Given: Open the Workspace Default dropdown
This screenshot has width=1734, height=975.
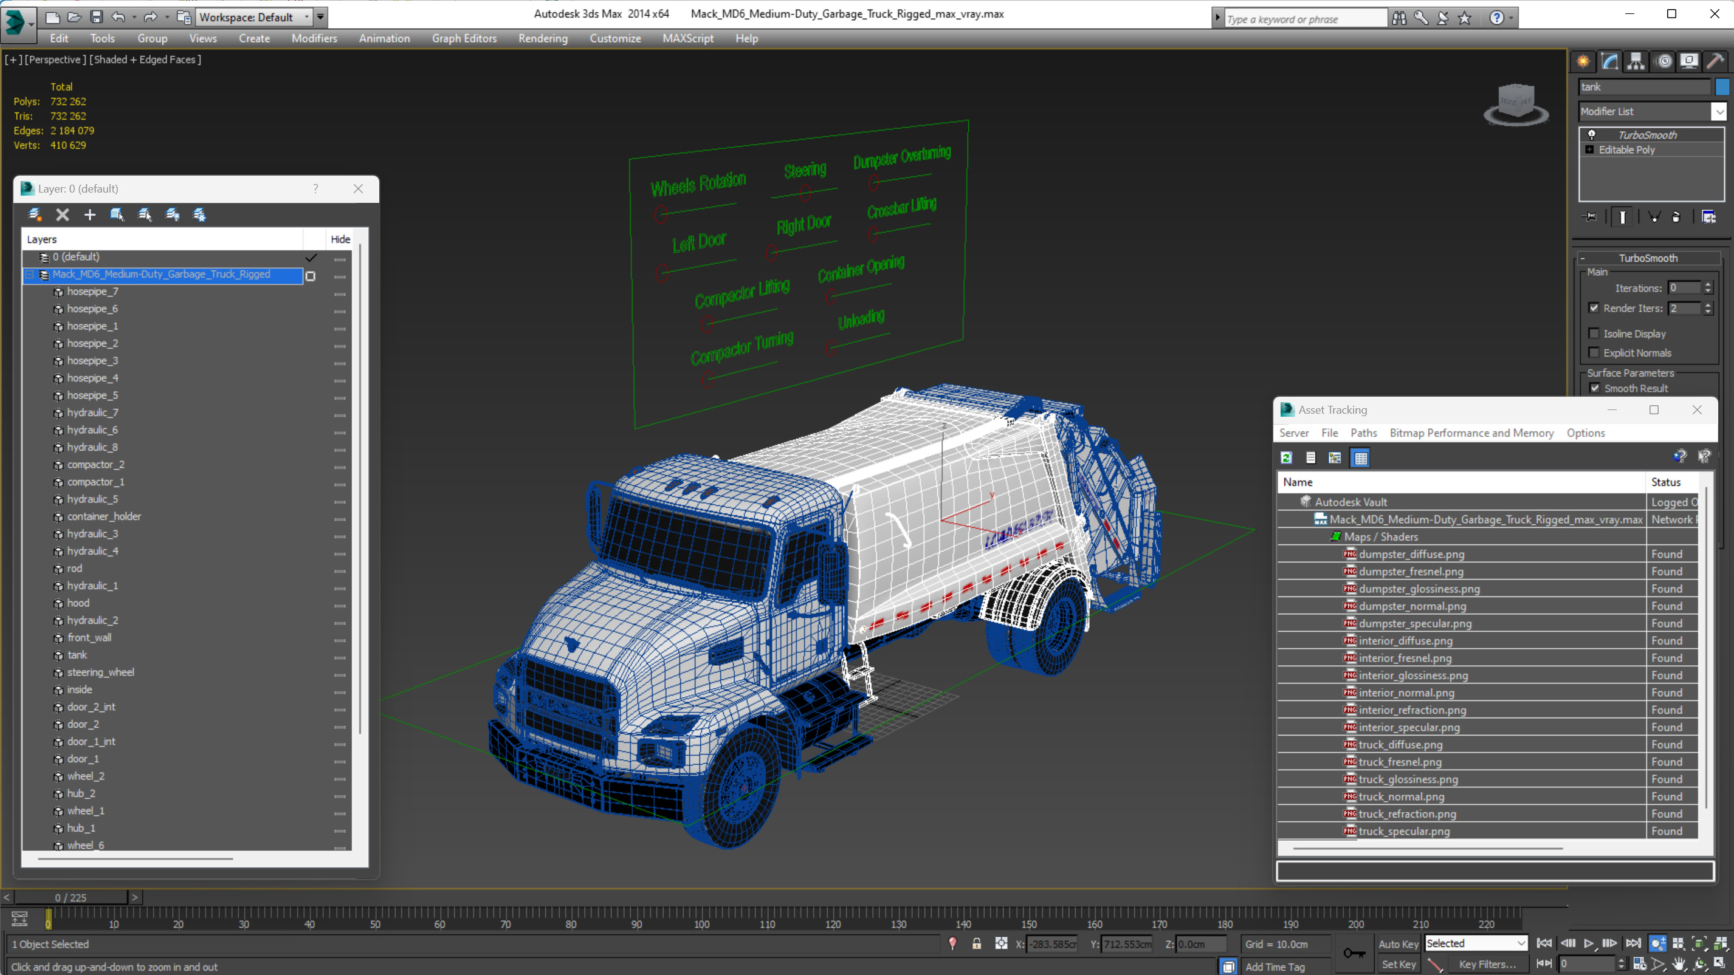Looking at the screenshot, I should tap(253, 17).
